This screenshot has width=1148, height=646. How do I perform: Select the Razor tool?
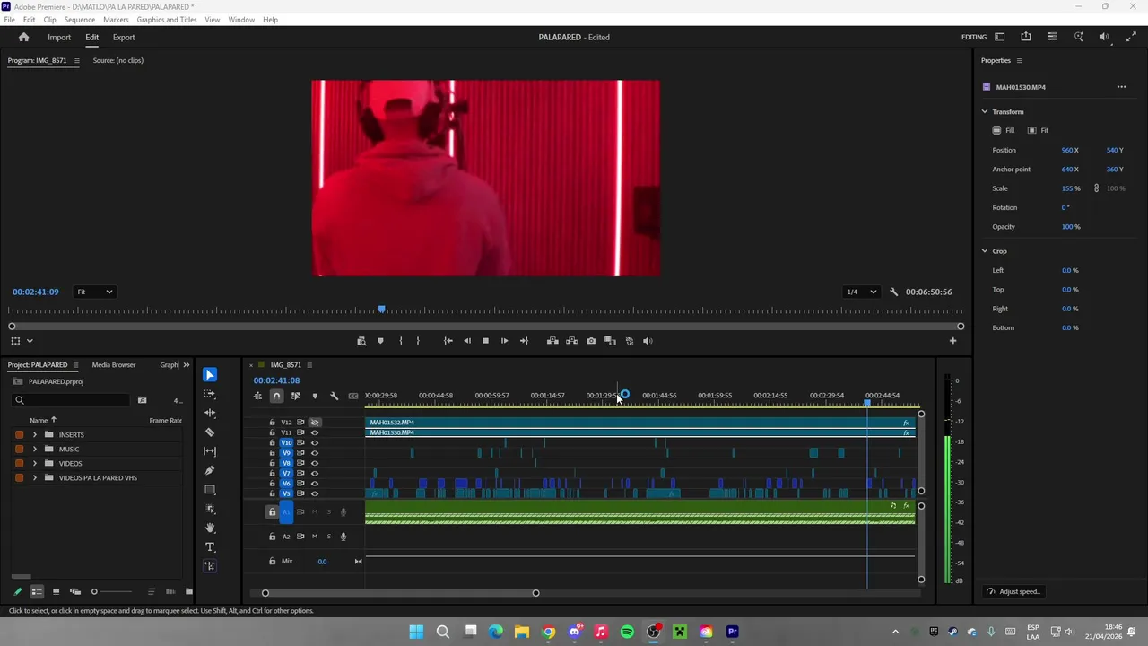(210, 432)
